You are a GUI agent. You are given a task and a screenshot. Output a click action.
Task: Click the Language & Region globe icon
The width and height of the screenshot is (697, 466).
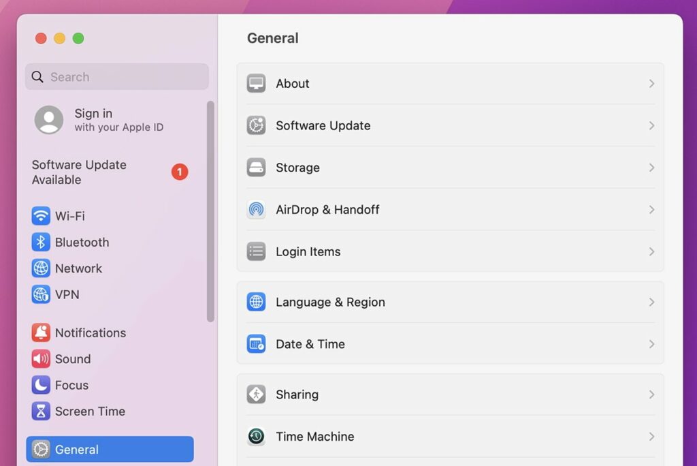256,302
